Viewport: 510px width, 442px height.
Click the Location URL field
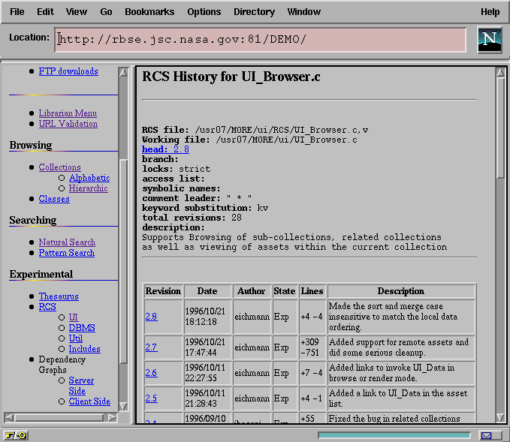(x=261, y=40)
